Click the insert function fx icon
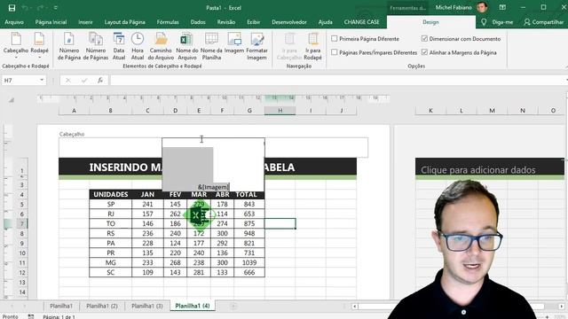The height and width of the screenshot is (319, 568). click(100, 80)
